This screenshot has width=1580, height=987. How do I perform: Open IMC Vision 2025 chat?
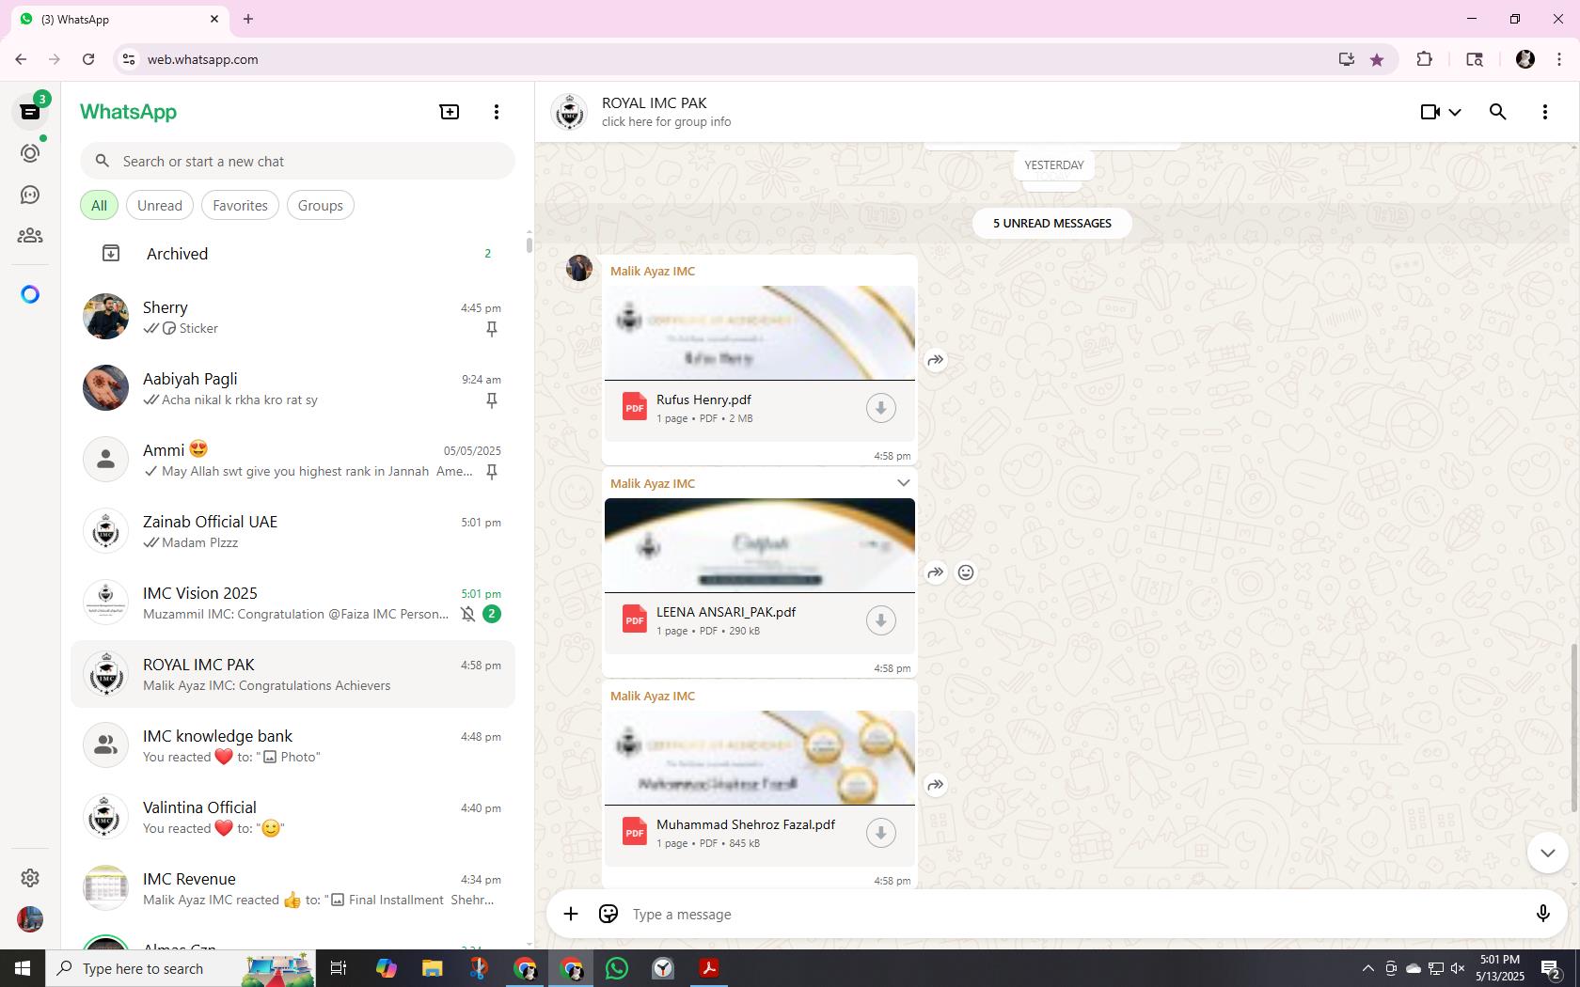point(292,603)
